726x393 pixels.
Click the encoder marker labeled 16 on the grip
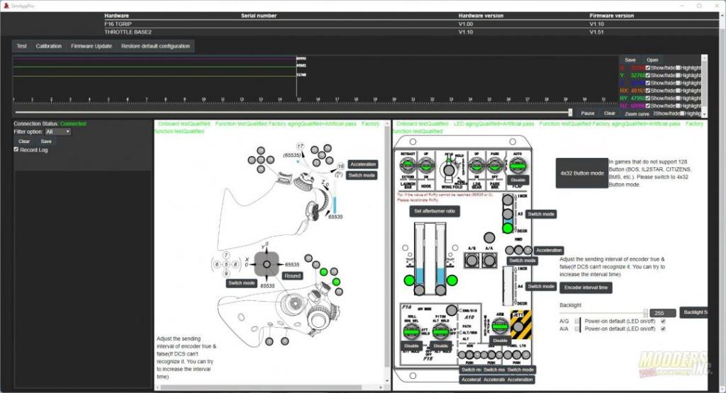341,166
